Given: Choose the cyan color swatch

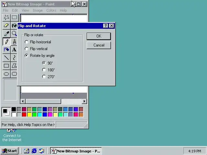Looking at the screenshot, I should [39, 115].
